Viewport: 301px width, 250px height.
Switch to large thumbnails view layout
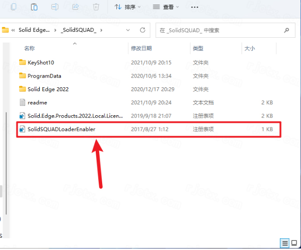pos(295,243)
